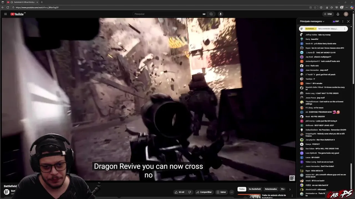355x199 pixels.
Task: Click the Battlefield video player area
Action: pos(149,99)
